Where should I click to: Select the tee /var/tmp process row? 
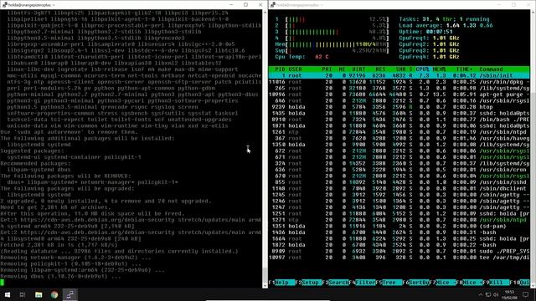point(399,258)
